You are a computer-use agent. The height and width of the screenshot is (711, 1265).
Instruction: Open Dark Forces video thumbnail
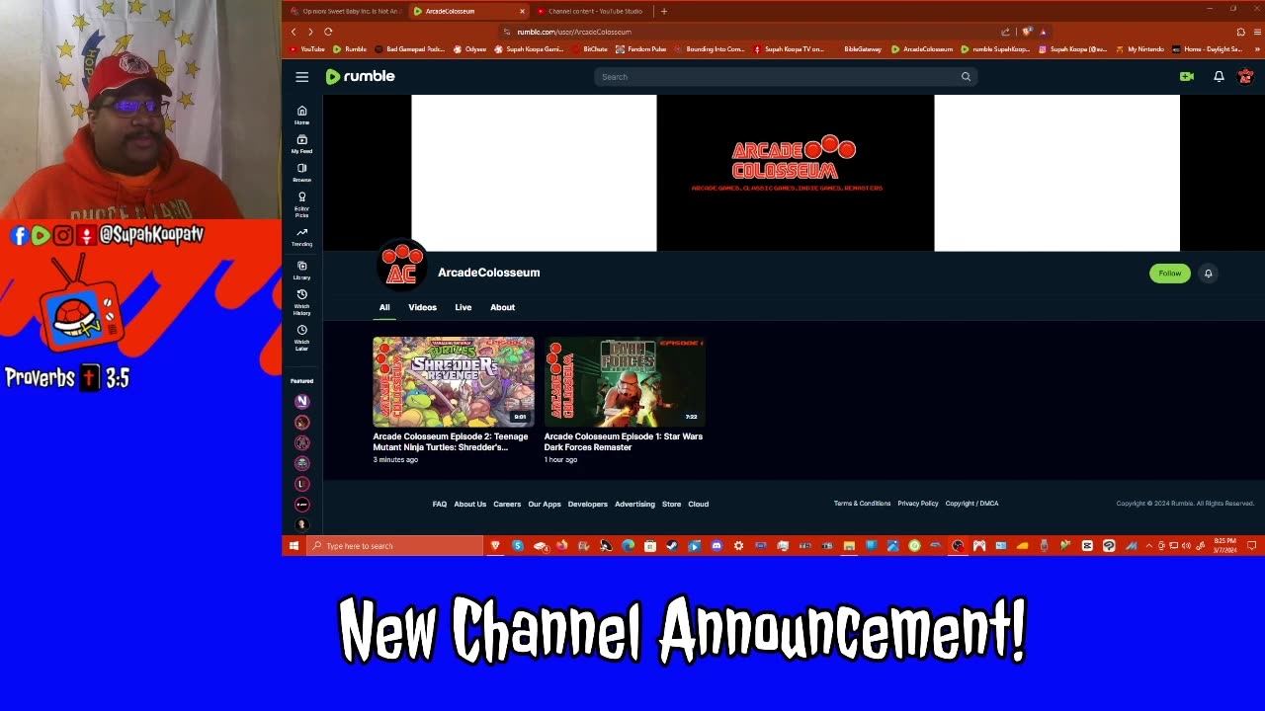coord(625,381)
